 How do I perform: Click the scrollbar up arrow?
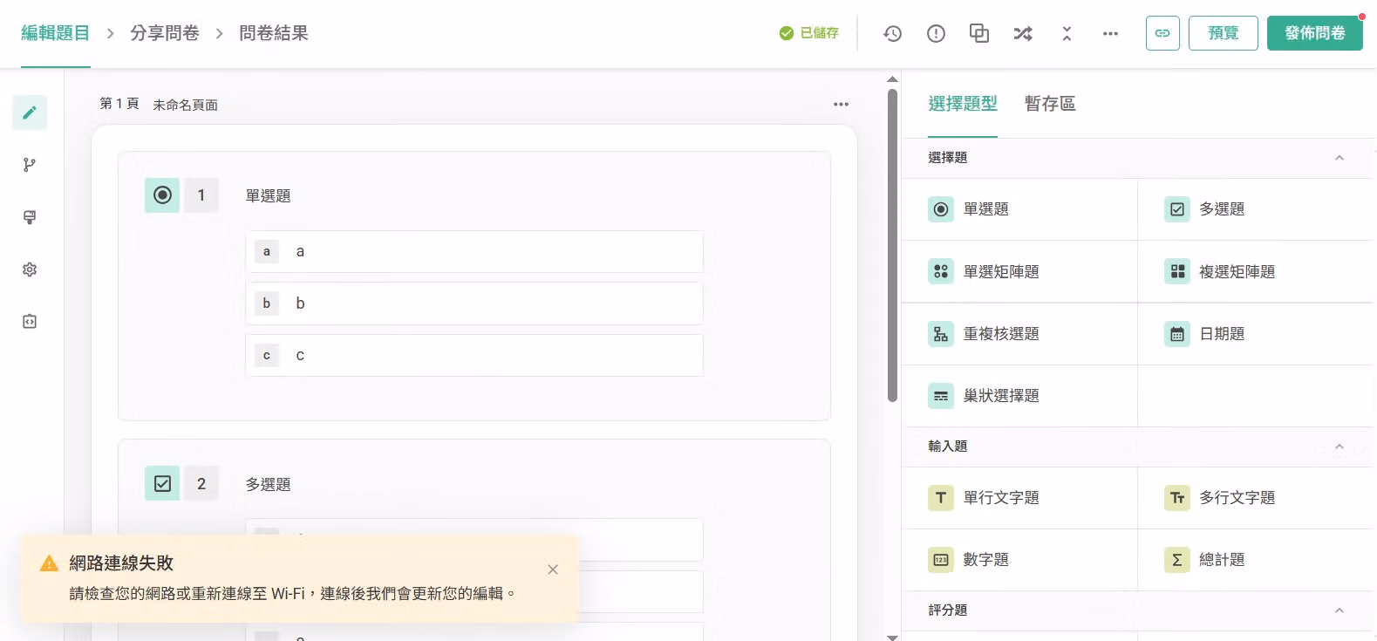(892, 79)
